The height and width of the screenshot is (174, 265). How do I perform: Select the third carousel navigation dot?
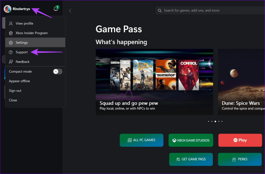tap(215, 121)
